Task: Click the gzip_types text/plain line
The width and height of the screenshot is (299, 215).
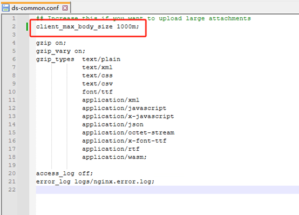Action: tap(78, 59)
